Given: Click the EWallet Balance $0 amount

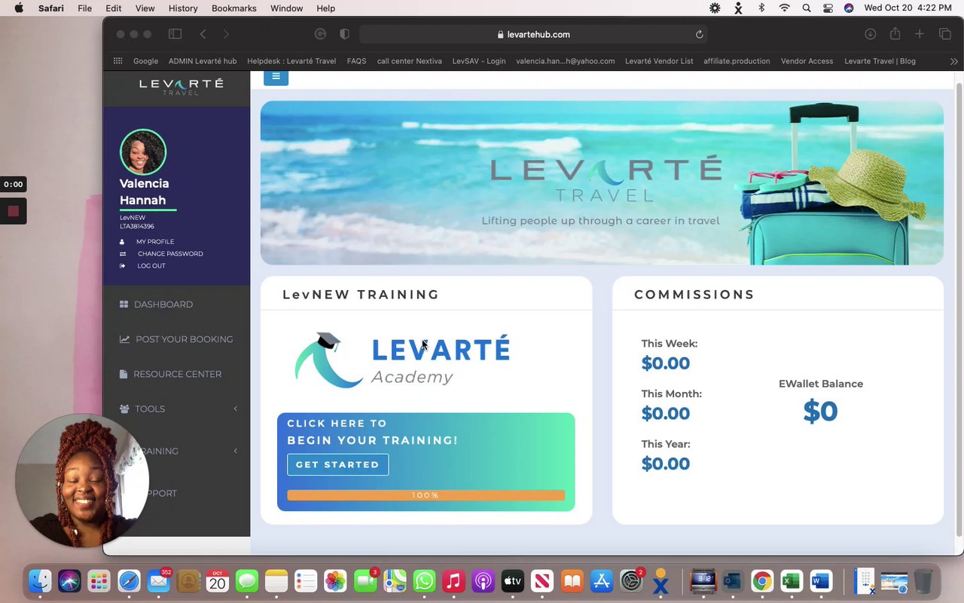Looking at the screenshot, I should [820, 412].
